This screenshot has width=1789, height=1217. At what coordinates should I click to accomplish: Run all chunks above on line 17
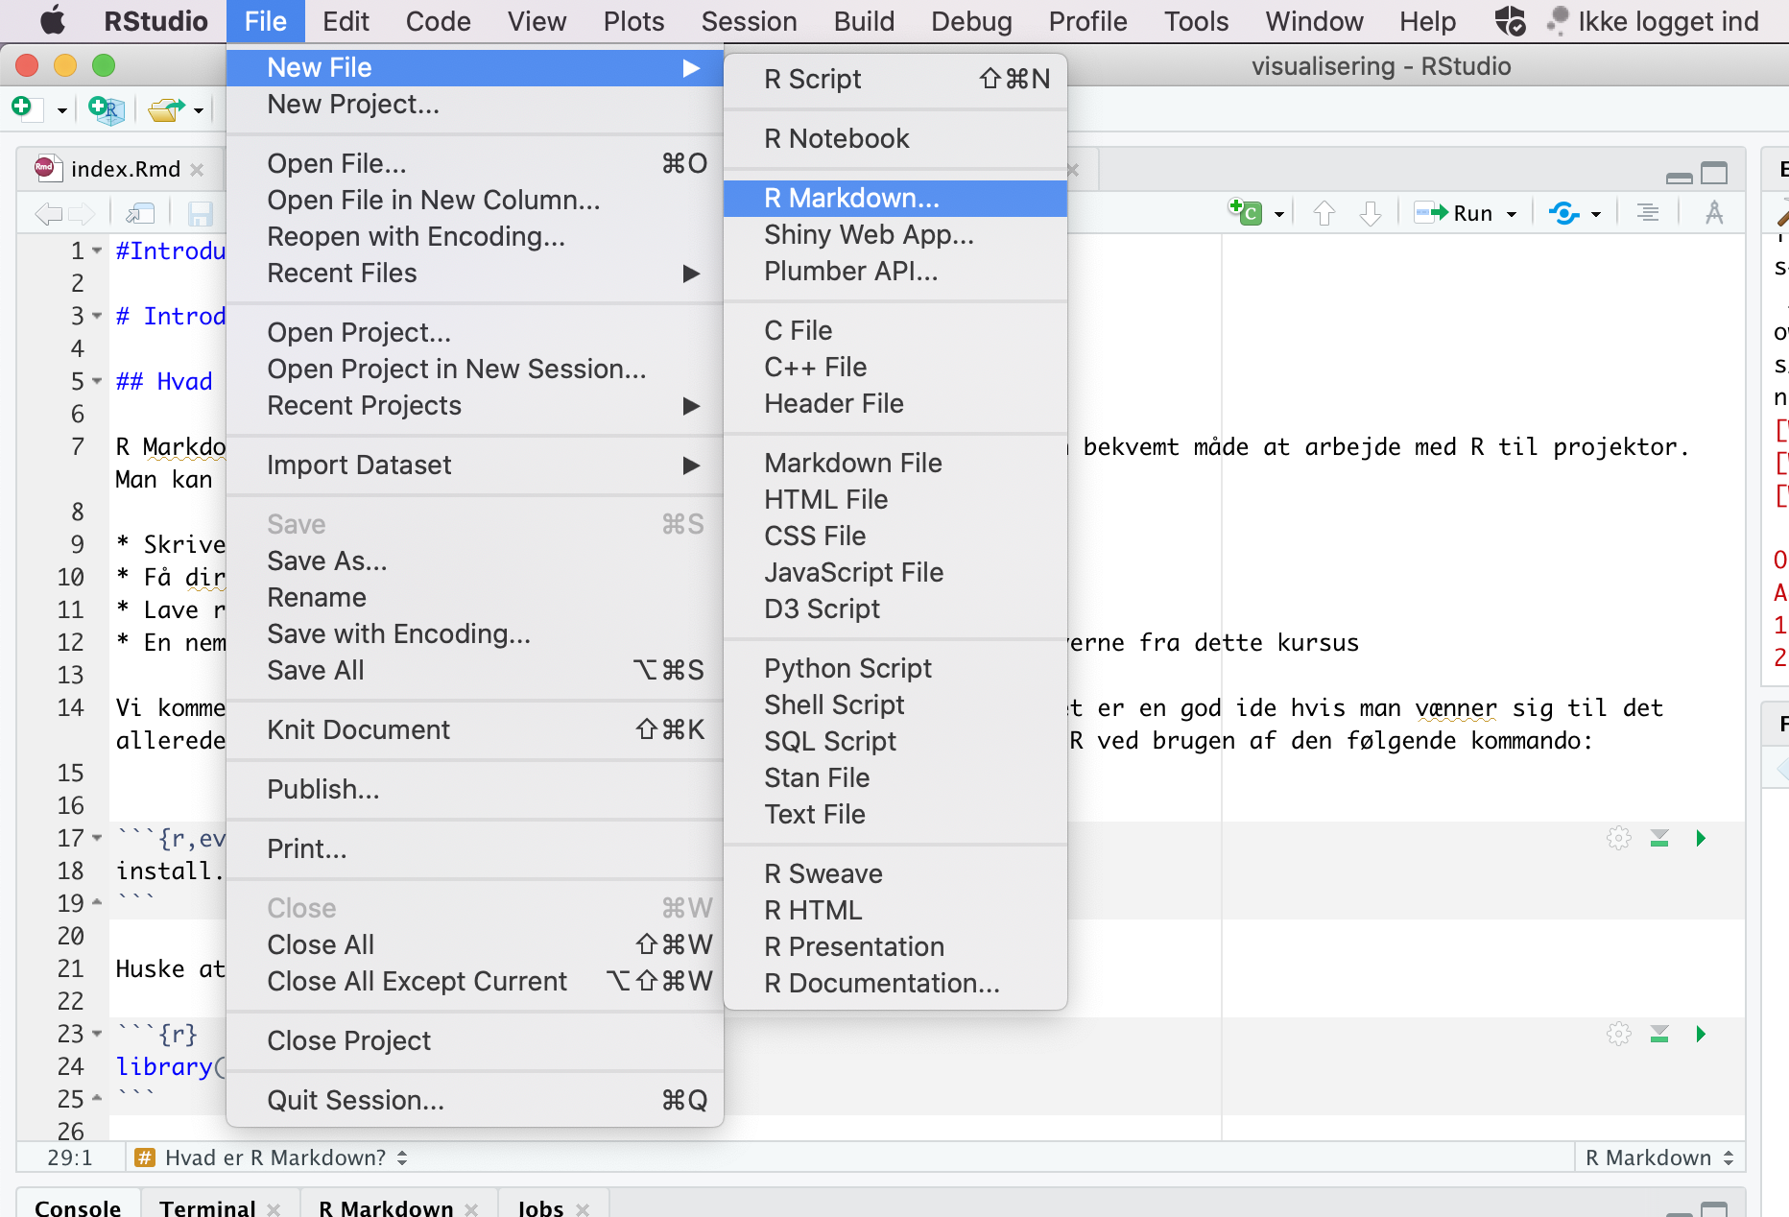[1659, 839]
